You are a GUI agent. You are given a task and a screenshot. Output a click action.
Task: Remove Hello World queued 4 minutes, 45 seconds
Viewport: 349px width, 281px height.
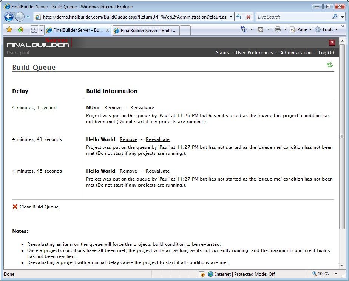click(128, 171)
